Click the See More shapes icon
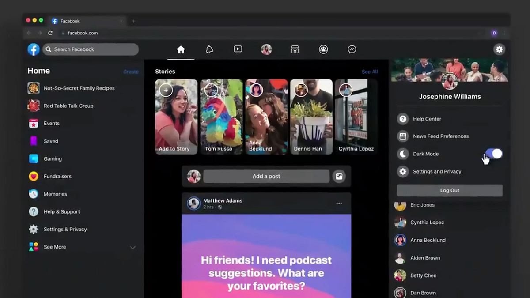530x298 pixels. (34, 247)
